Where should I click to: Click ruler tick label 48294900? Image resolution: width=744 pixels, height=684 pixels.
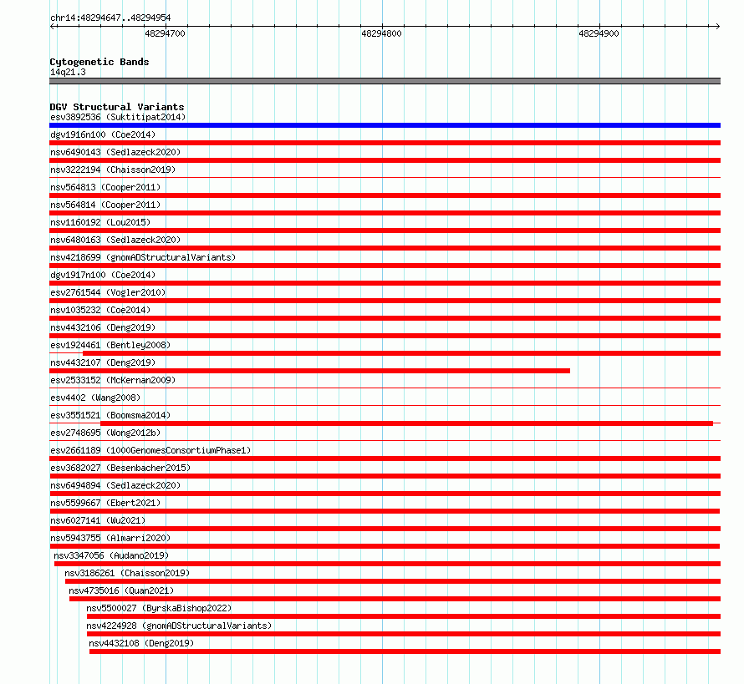point(599,33)
